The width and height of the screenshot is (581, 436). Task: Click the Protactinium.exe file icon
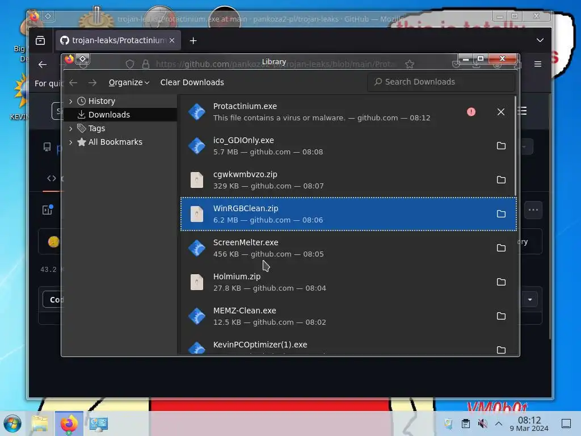197,112
